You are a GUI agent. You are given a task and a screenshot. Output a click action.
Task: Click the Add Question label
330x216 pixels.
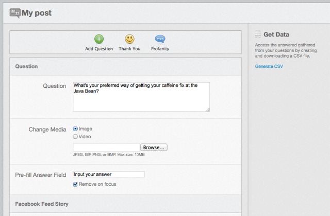click(99, 49)
